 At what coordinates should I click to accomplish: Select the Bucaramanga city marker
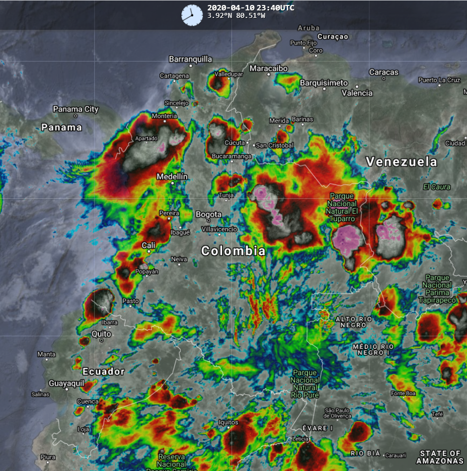click(231, 161)
